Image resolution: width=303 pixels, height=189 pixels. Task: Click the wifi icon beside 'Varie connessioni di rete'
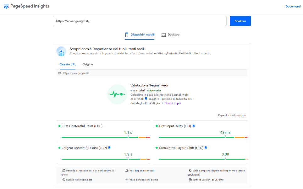point(127,180)
